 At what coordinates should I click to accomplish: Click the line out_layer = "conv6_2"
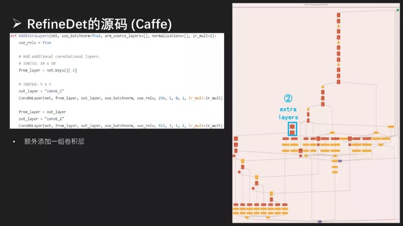[41, 119]
